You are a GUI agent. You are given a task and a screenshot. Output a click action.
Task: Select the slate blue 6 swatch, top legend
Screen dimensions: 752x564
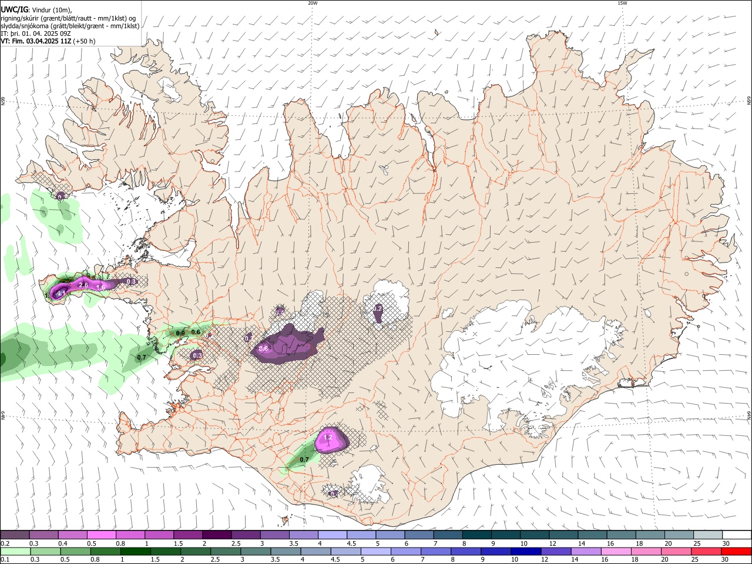coord(419,535)
